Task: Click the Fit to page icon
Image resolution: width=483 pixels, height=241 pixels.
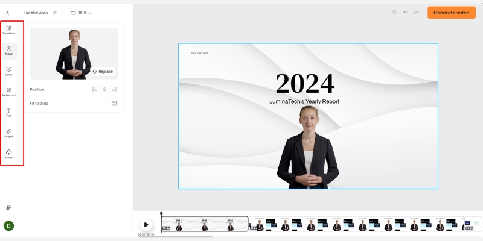Action: pyautogui.click(x=114, y=103)
